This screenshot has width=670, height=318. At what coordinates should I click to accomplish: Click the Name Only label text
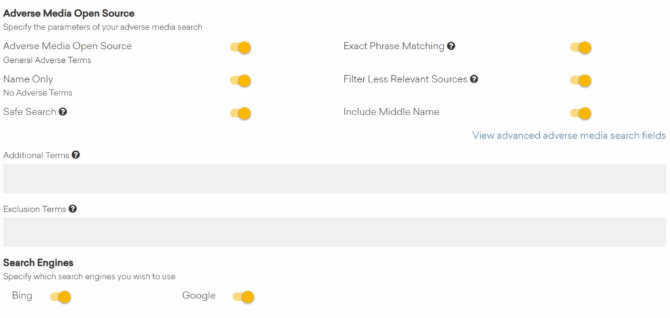28,79
